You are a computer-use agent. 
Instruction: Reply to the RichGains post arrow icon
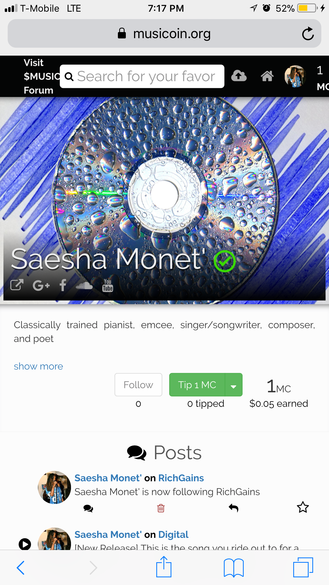234,508
